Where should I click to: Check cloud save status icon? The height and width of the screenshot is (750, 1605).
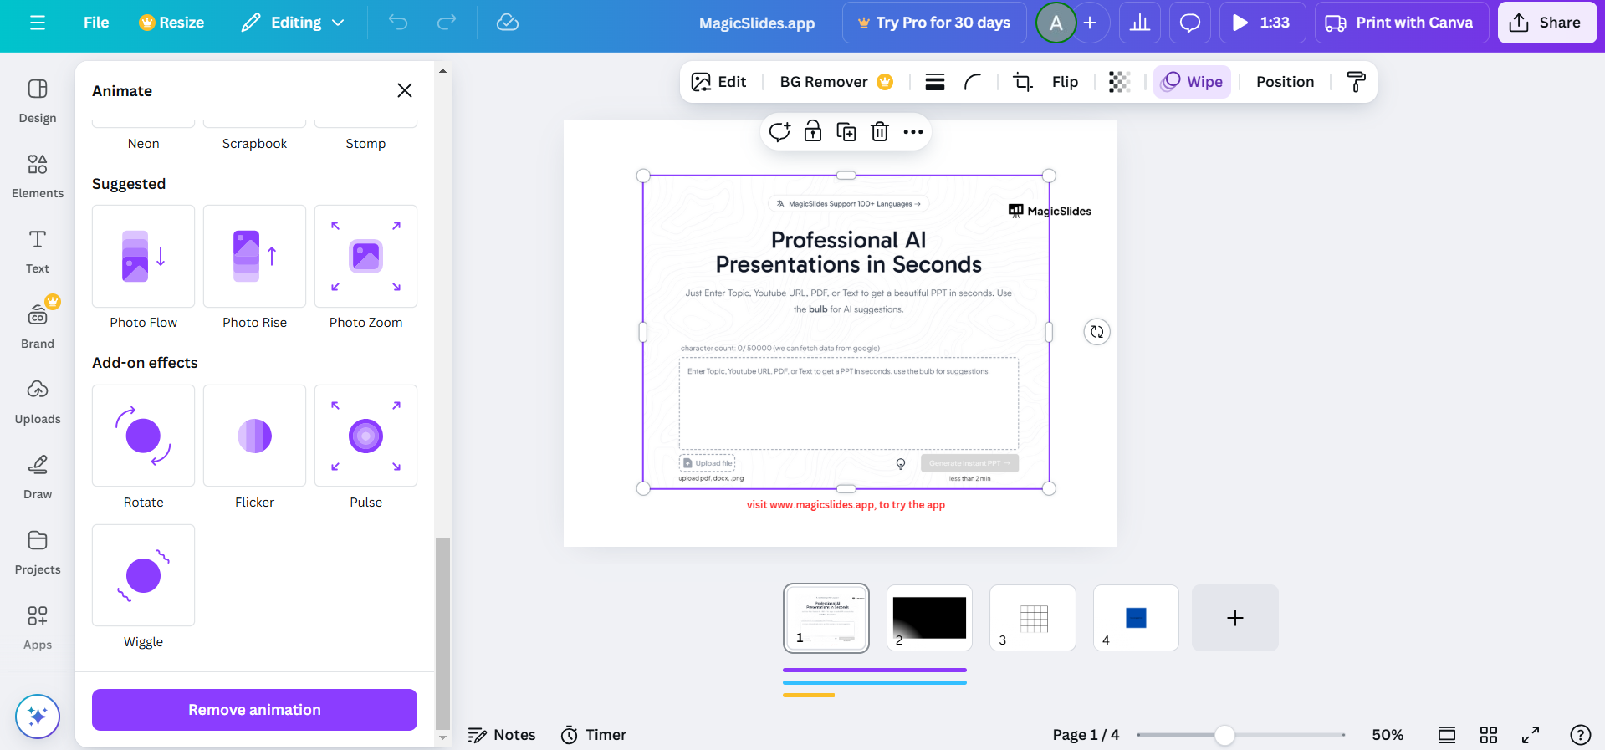point(508,23)
